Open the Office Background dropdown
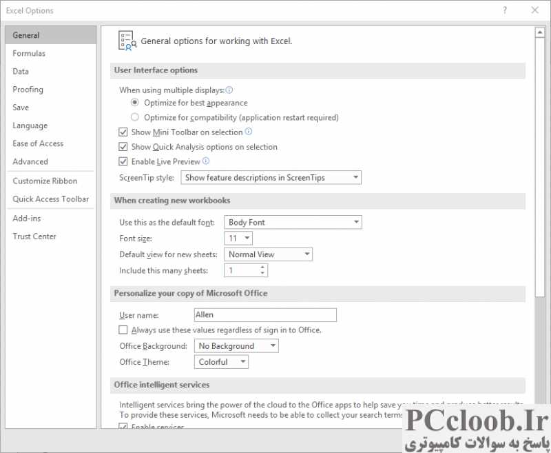 [236, 346]
